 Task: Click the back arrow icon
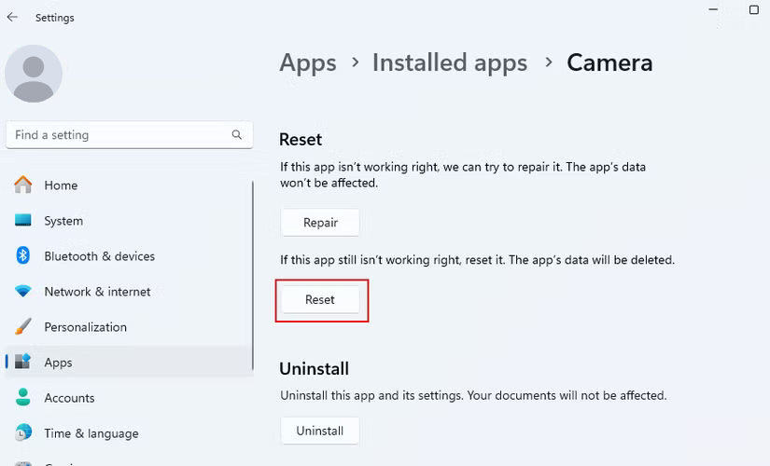pos(12,17)
